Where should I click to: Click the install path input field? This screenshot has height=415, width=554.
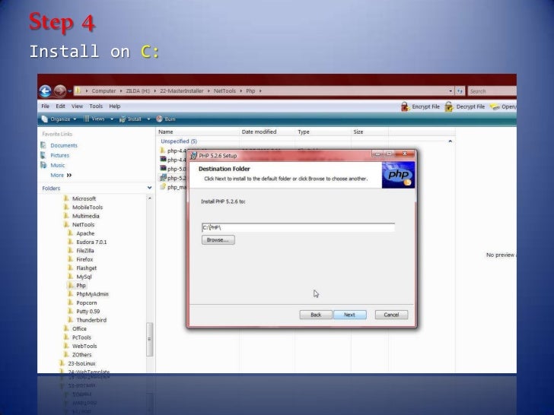point(298,227)
